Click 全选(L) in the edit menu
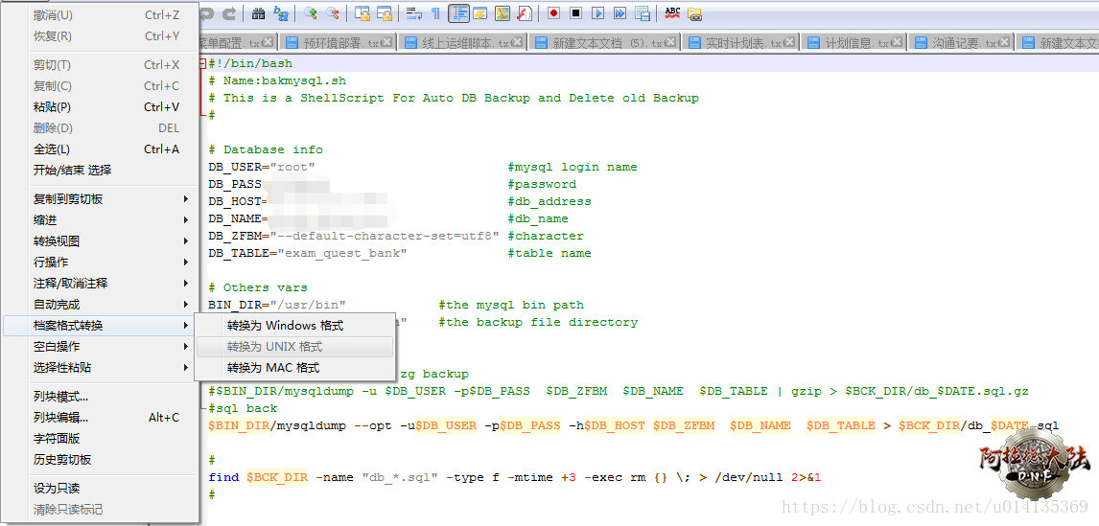The width and height of the screenshot is (1099, 526). 52,149
